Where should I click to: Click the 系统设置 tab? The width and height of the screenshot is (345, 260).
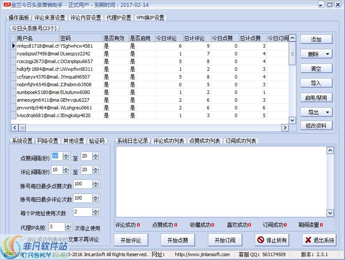click(22, 141)
